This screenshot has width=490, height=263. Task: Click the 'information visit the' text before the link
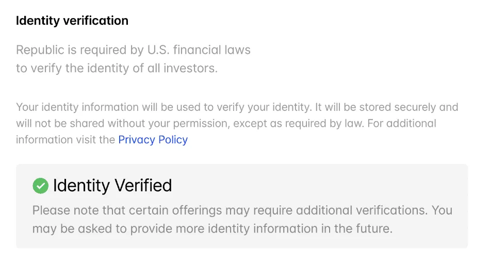(x=66, y=140)
